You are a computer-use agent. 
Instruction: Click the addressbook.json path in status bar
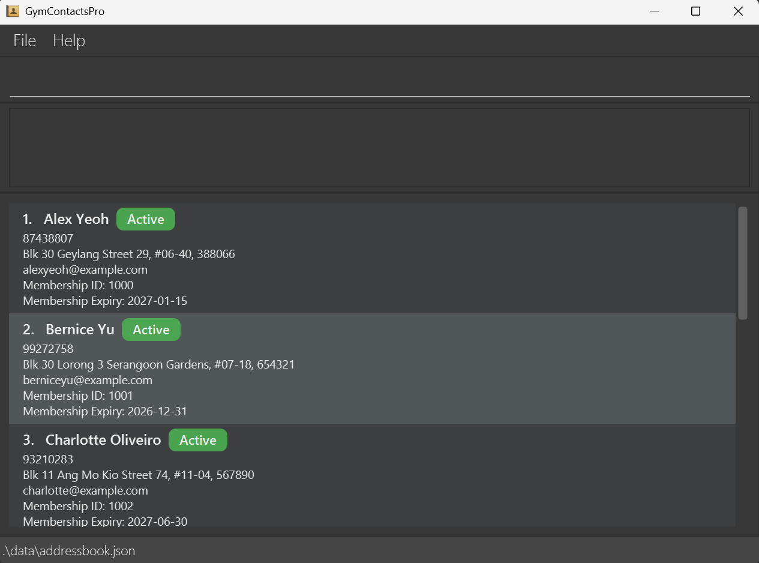pos(68,550)
